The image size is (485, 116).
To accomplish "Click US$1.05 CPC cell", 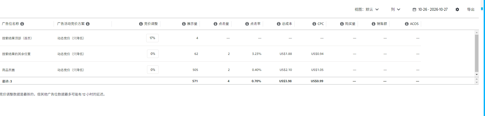I will coord(317,70).
